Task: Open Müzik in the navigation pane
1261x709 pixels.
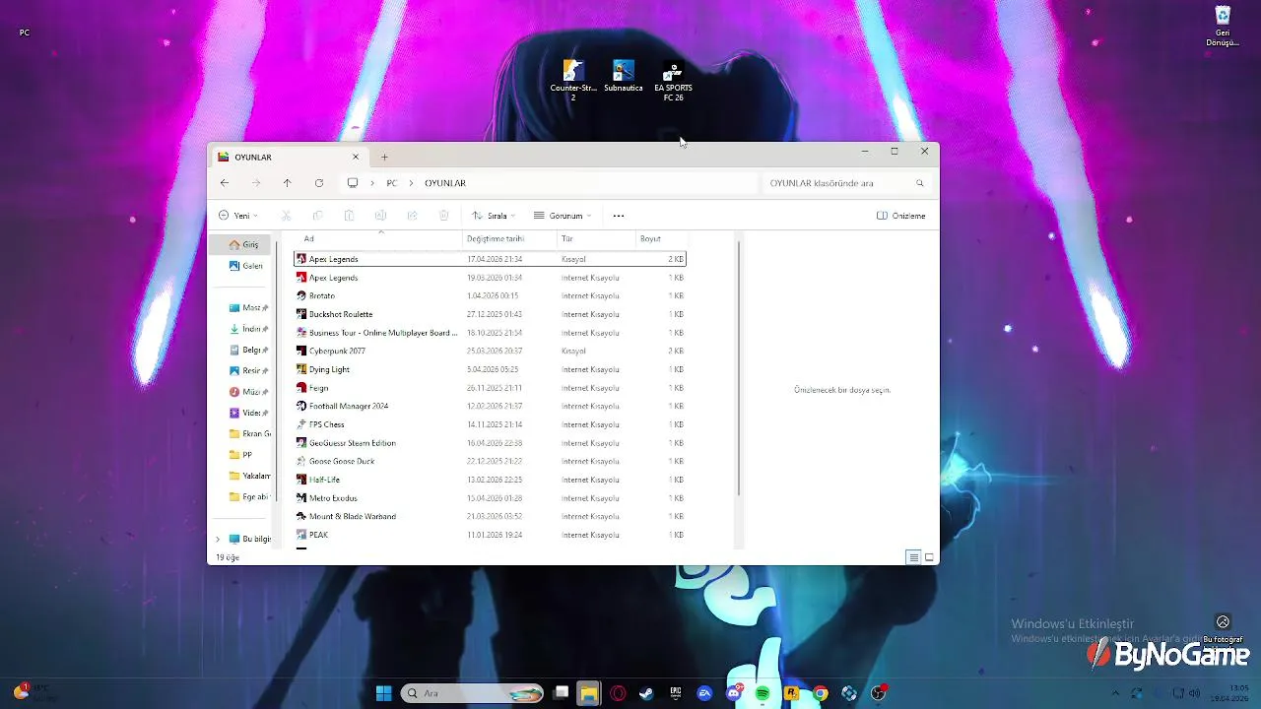Action: (x=249, y=392)
